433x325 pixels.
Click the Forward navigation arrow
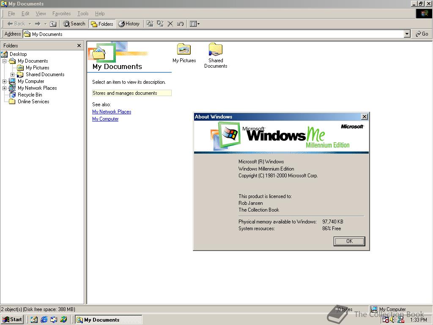[38, 24]
